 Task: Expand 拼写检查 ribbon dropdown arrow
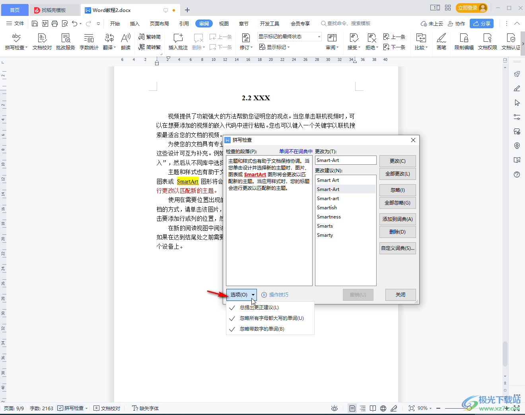(x=26, y=48)
